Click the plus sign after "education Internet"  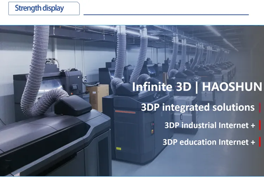[252, 142]
